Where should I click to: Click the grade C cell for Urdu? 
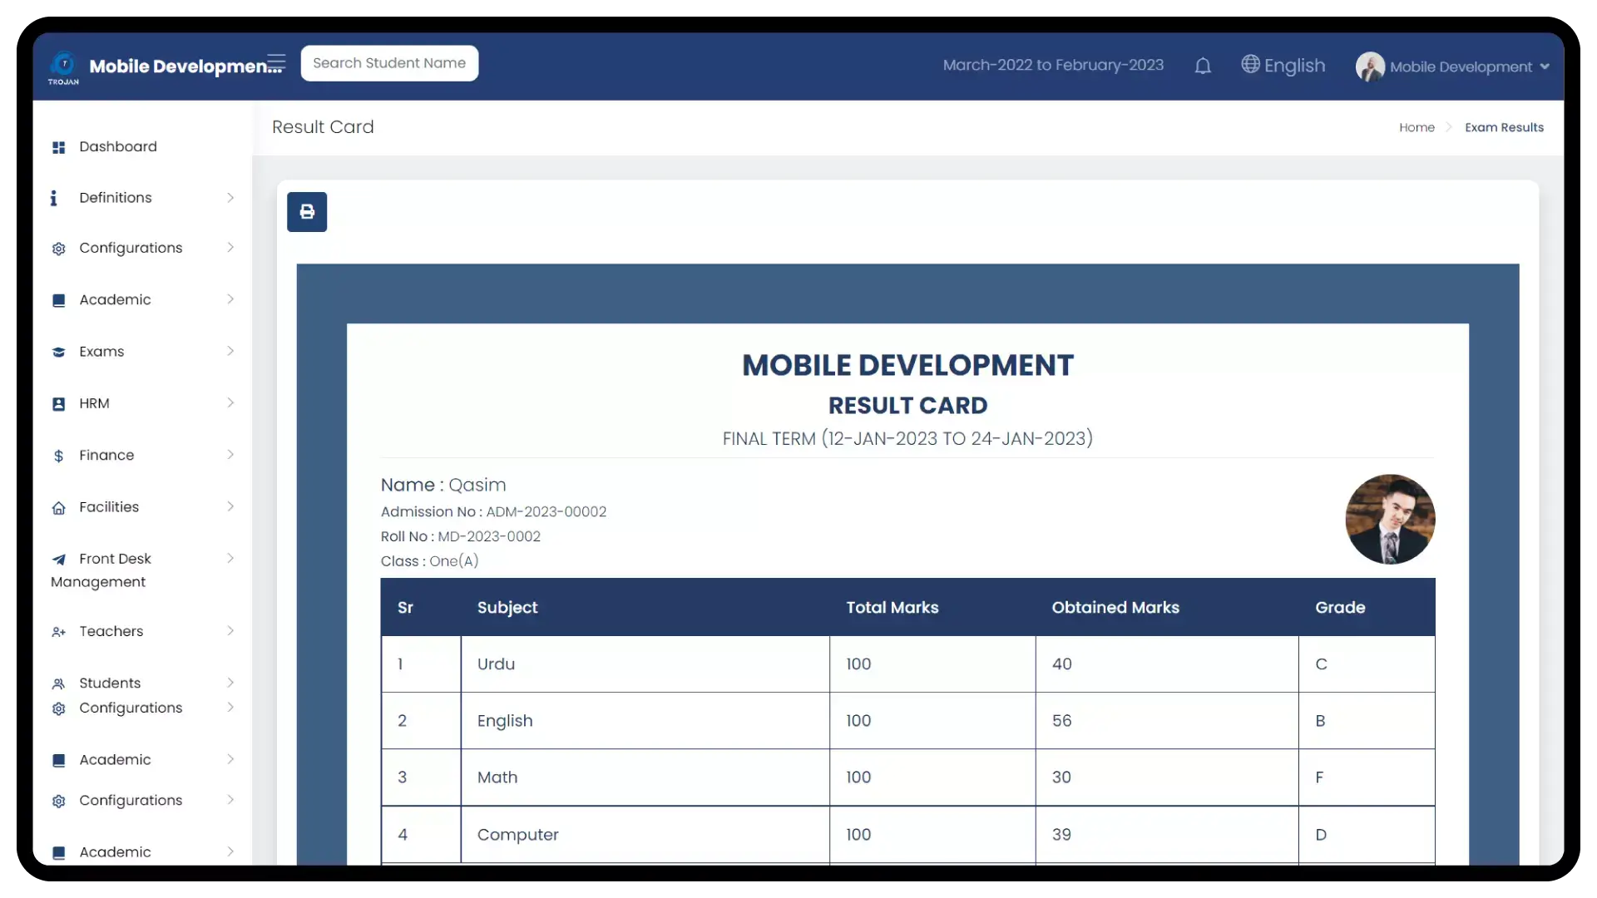pyautogui.click(x=1367, y=664)
